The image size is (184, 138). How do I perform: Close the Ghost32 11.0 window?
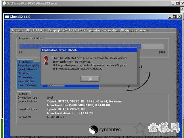(179, 17)
